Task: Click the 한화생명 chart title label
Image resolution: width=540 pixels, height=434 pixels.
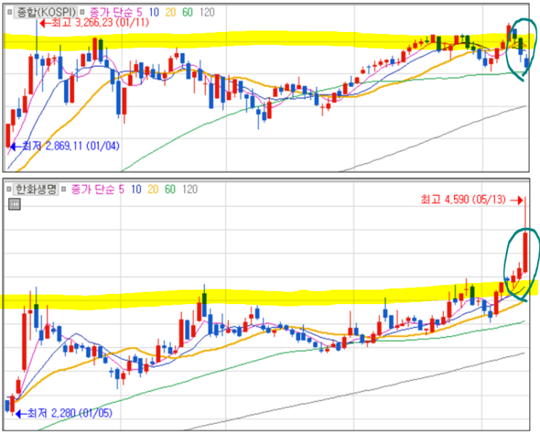Action: pyautogui.click(x=36, y=189)
